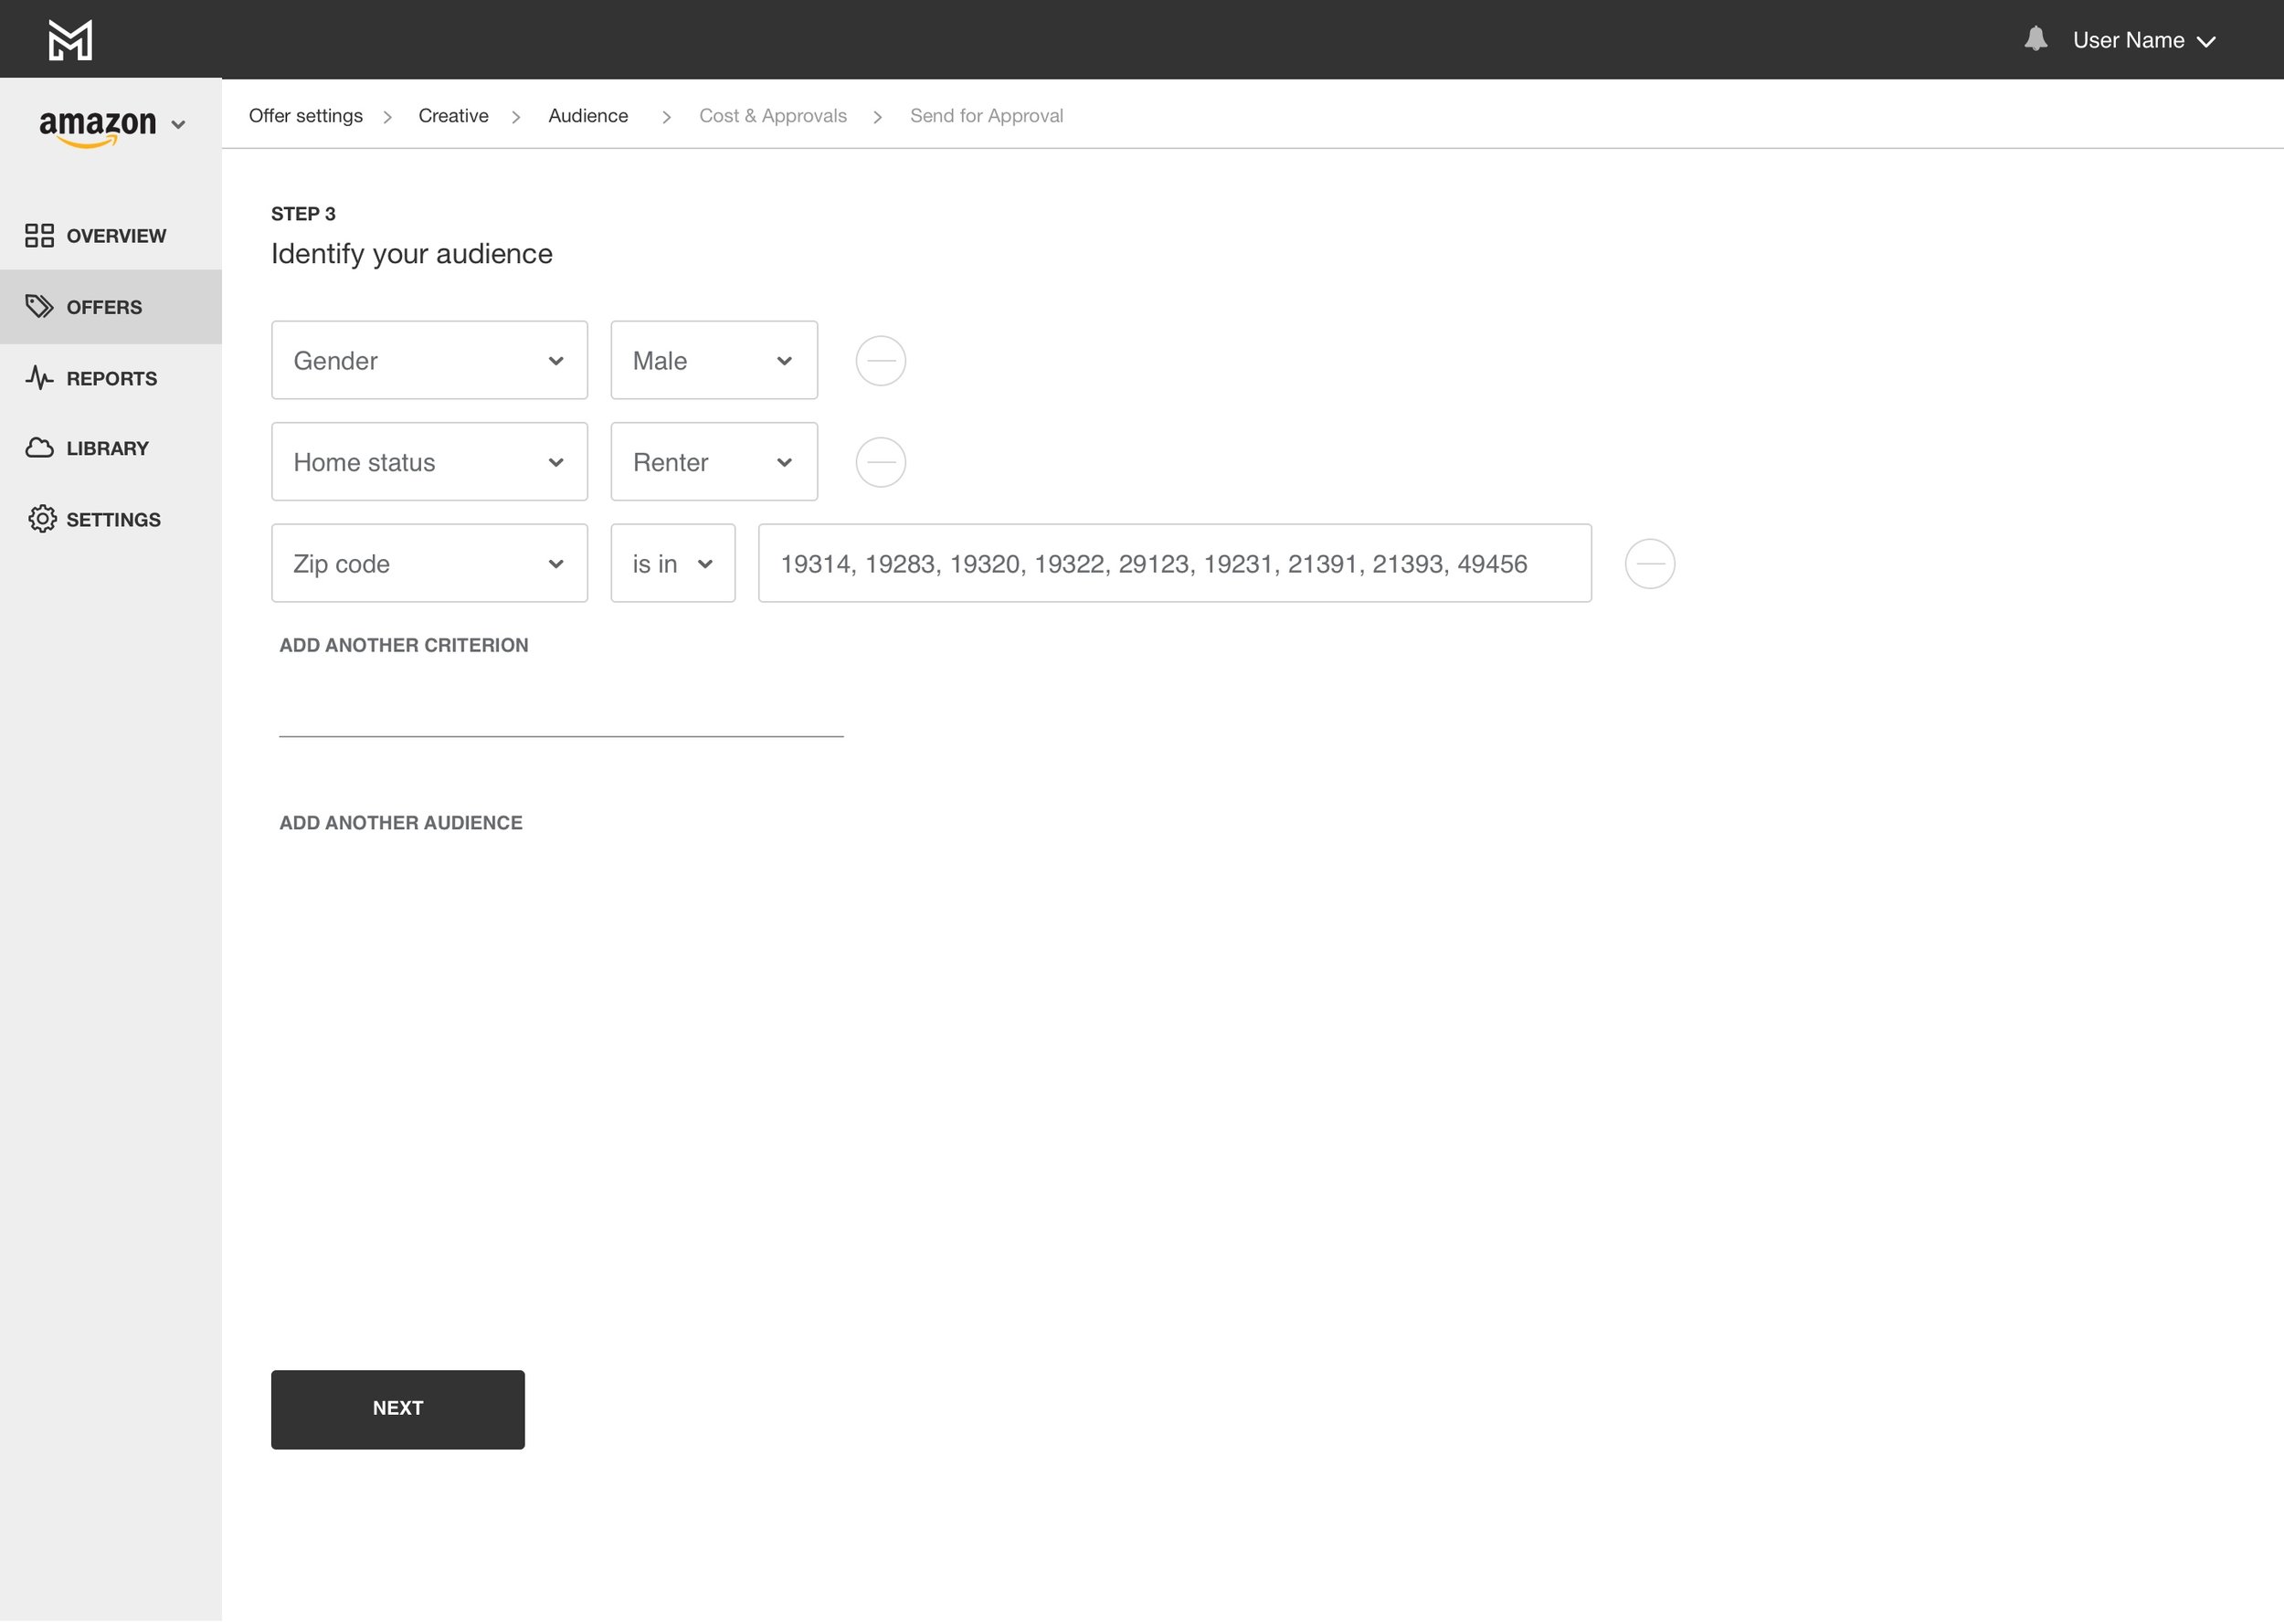
Task: Go to Creative step
Action: pos(453,116)
